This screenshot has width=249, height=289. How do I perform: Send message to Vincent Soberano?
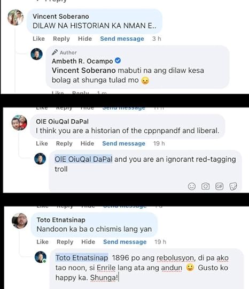(122, 39)
